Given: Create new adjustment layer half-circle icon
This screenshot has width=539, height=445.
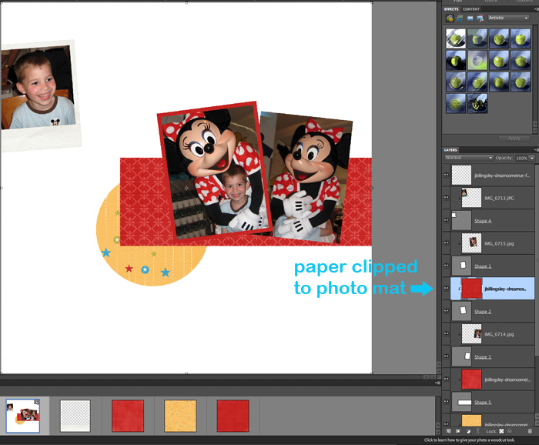Looking at the screenshot, I should tap(468, 431).
